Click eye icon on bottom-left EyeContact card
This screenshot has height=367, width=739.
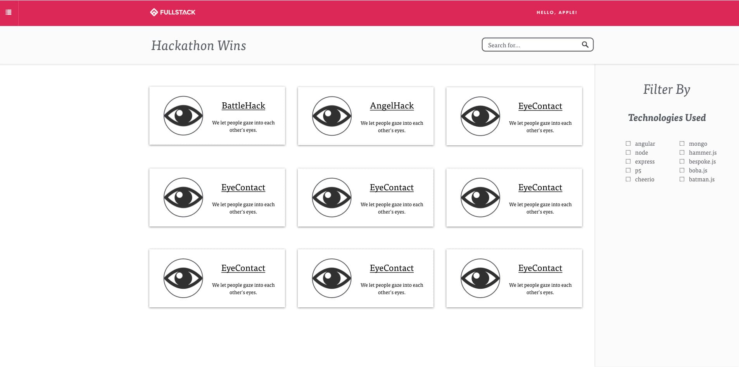click(183, 278)
